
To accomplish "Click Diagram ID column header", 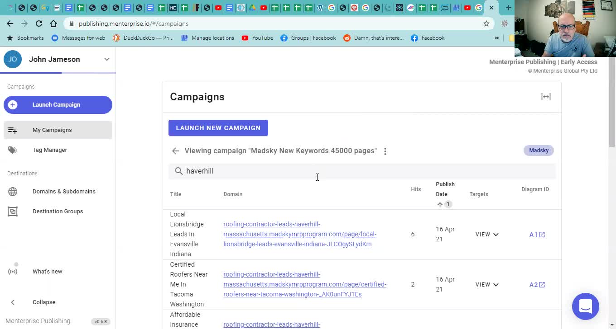I will 535,189.
